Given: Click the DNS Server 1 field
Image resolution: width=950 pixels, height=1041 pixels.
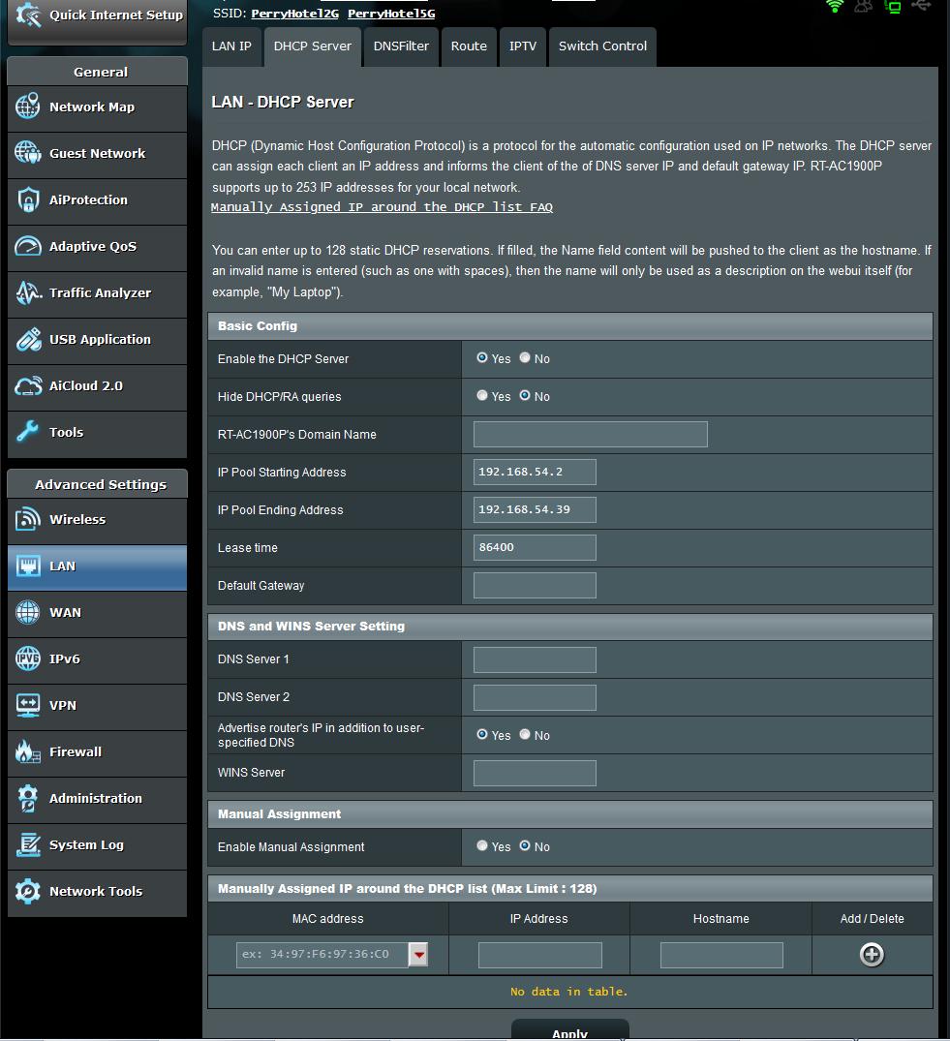Looking at the screenshot, I should pos(535,659).
